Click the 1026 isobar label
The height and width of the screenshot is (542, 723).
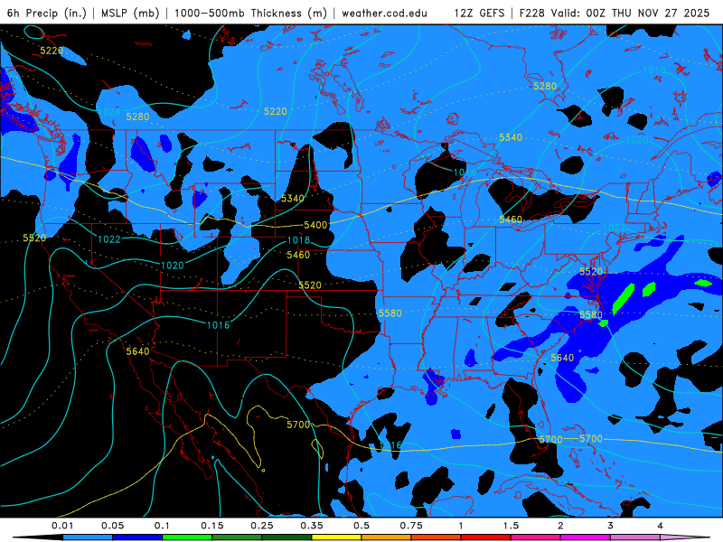coord(109,112)
